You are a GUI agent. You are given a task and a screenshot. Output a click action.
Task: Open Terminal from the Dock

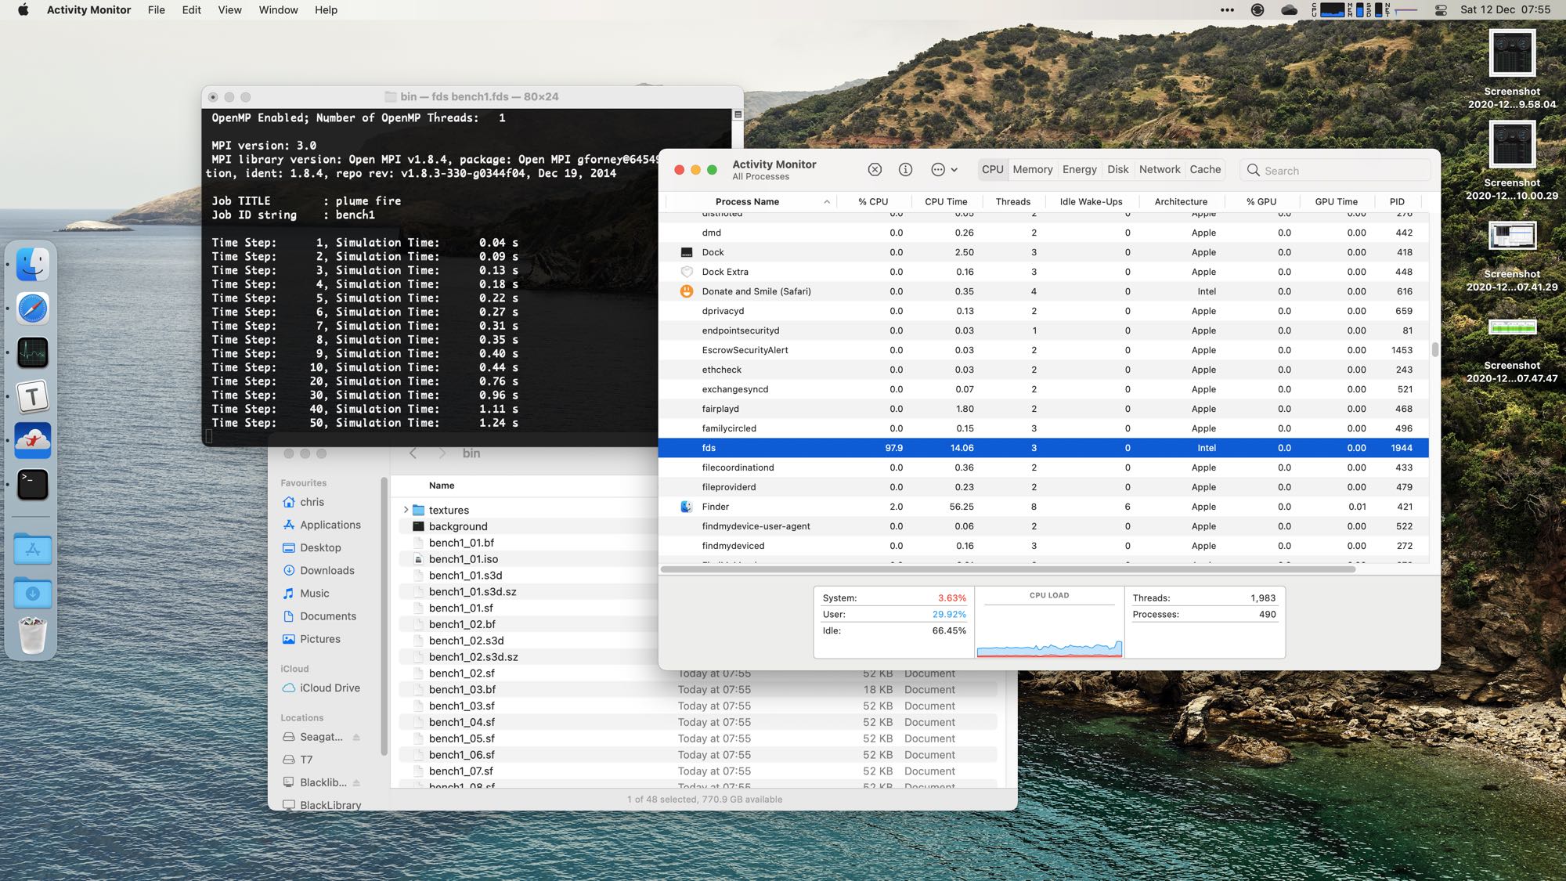(32, 485)
